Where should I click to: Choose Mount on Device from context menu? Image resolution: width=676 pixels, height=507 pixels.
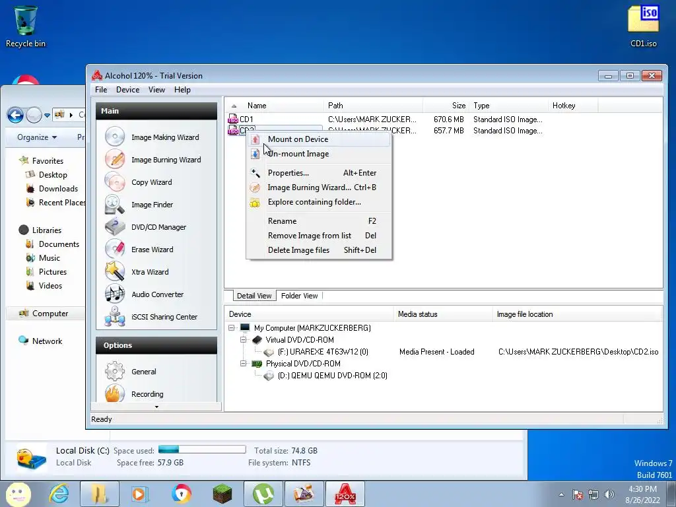pyautogui.click(x=319, y=139)
